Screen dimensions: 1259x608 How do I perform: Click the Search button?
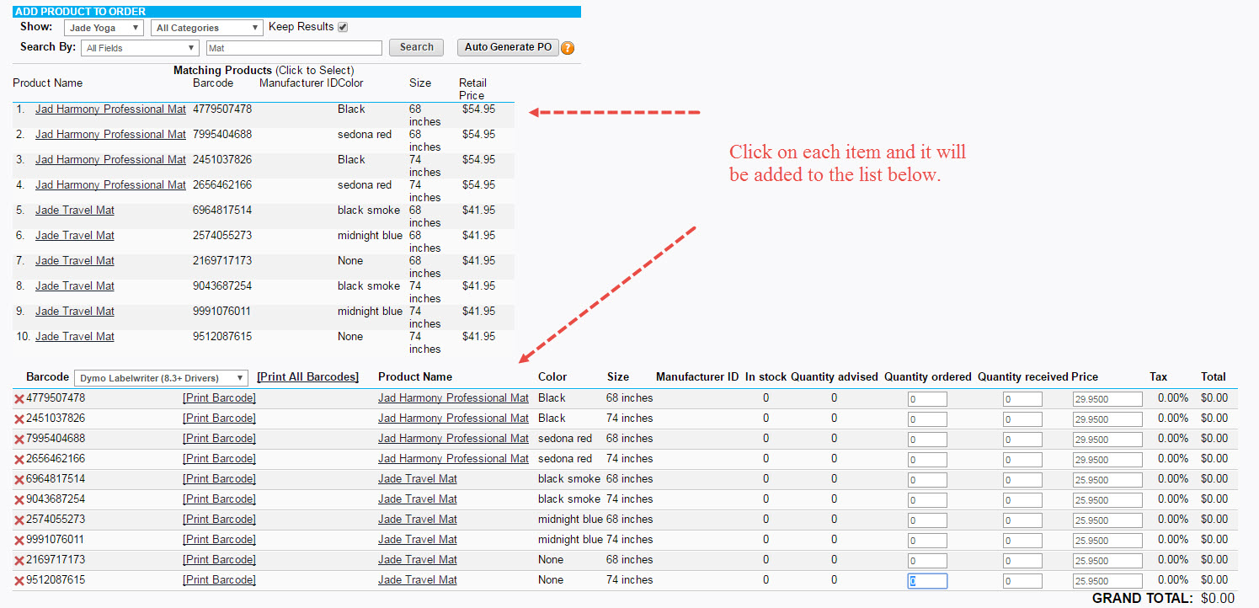pos(416,47)
